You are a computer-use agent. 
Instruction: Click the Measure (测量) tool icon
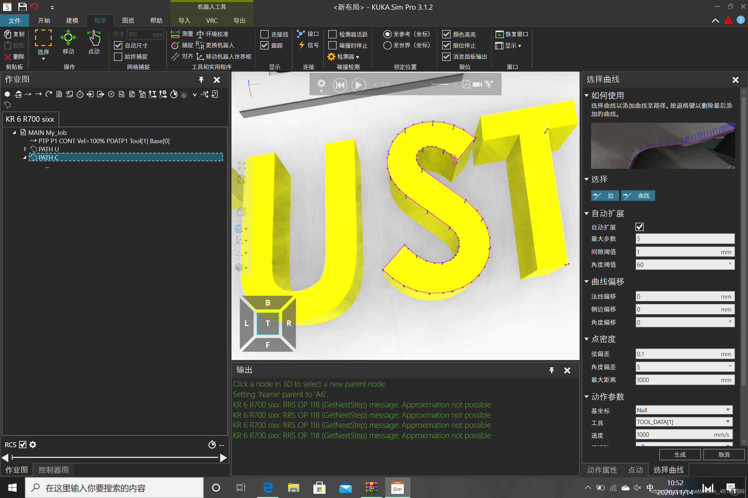(x=175, y=34)
